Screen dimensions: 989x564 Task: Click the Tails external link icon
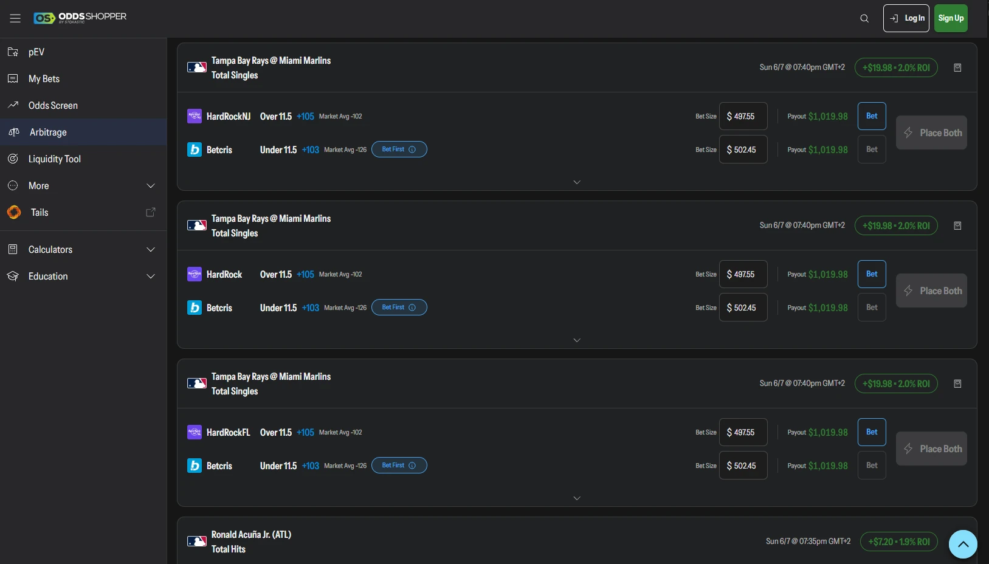pos(151,212)
